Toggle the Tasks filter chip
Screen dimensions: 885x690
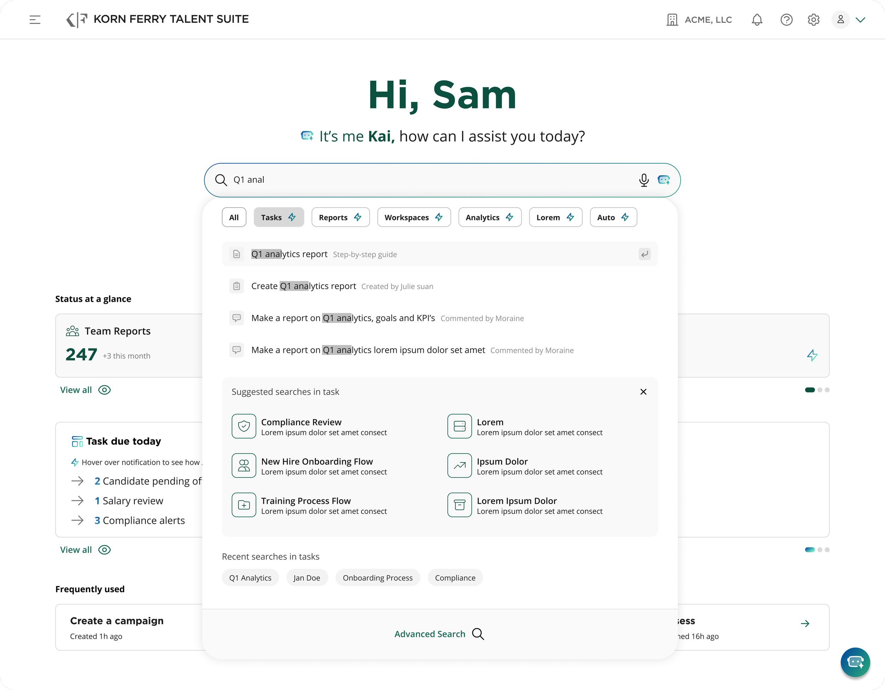(x=278, y=217)
